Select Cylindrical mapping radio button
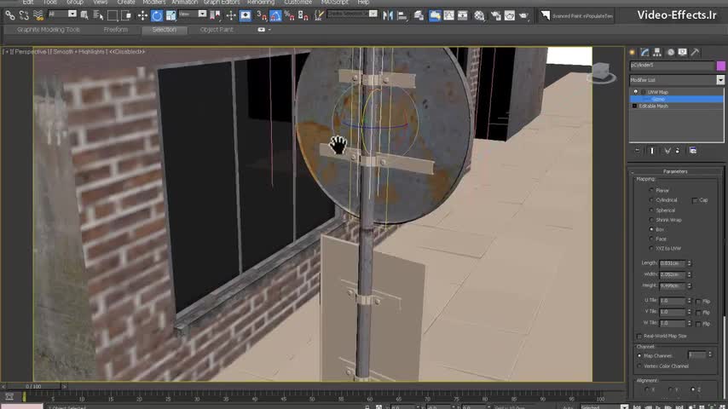Viewport: 728px width, 409px height. [x=651, y=200]
